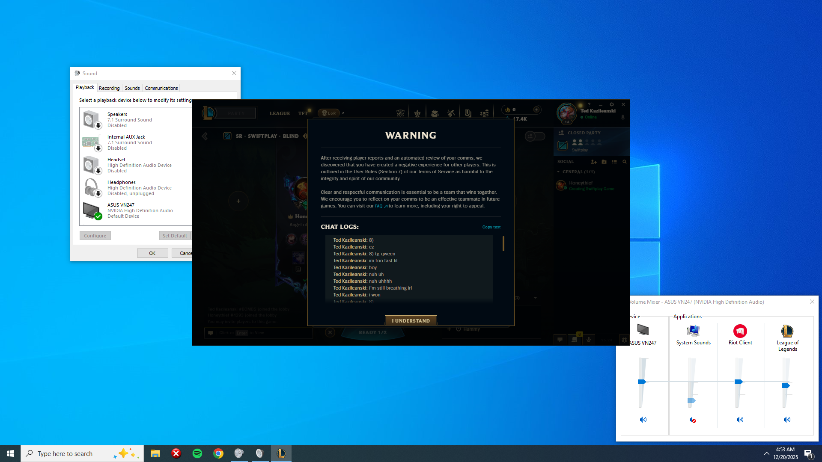The height and width of the screenshot is (462, 822).
Task: Click the Riot Client icon in Volume Mixer
Action: click(740, 331)
